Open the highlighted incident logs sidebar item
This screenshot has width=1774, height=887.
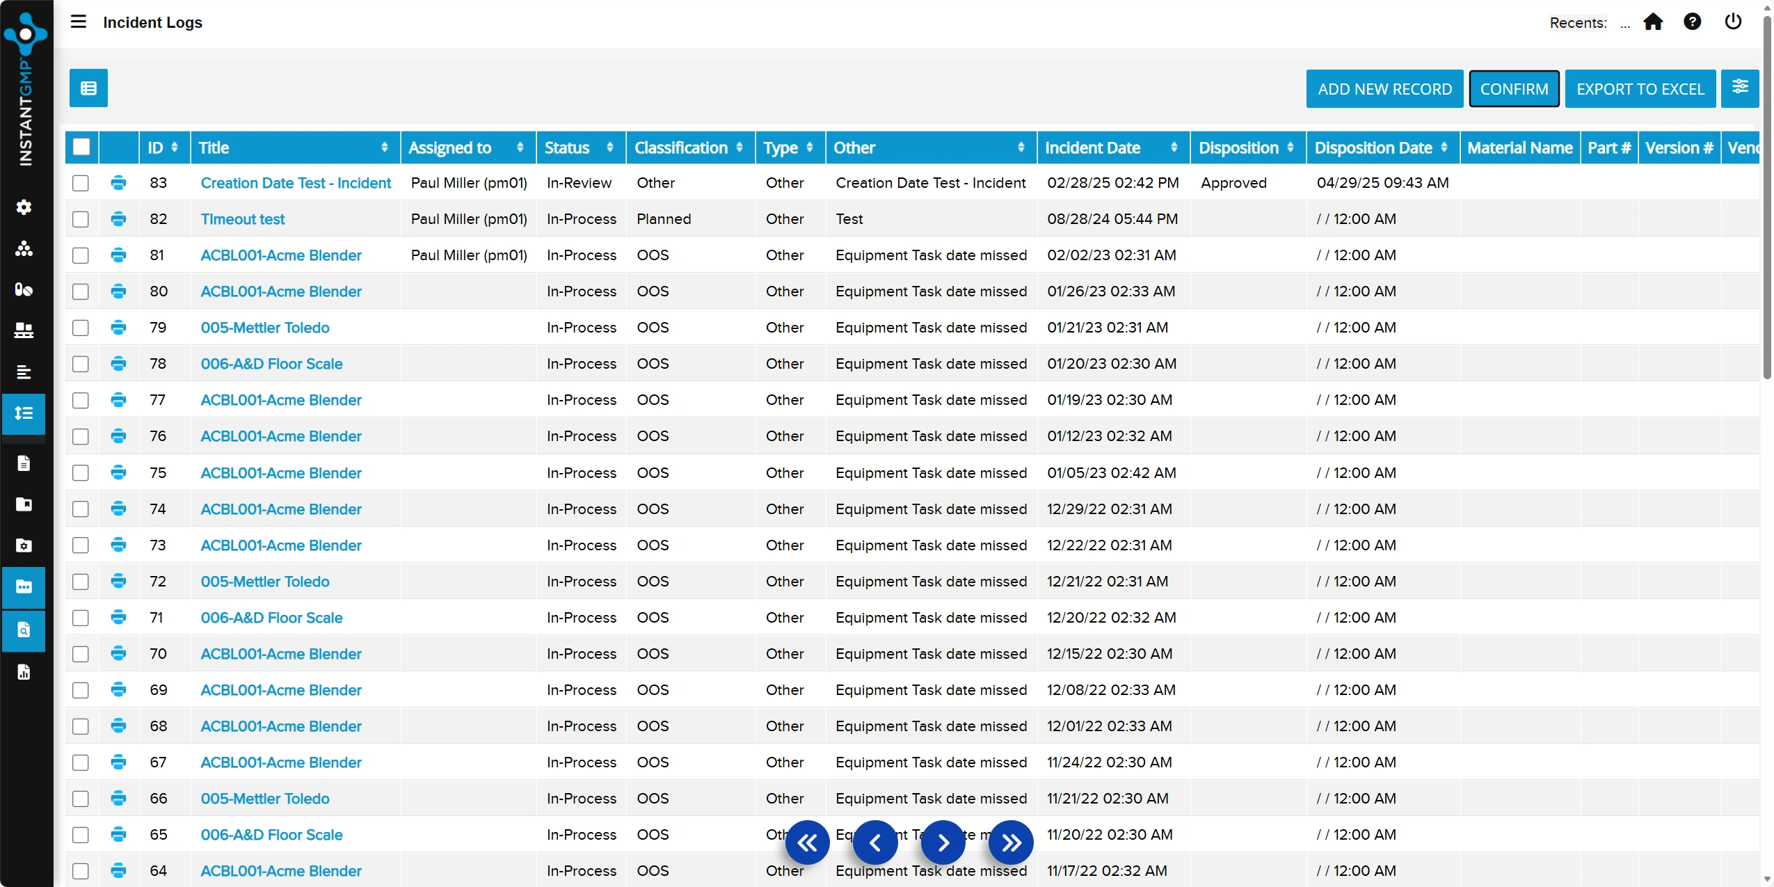click(x=24, y=413)
